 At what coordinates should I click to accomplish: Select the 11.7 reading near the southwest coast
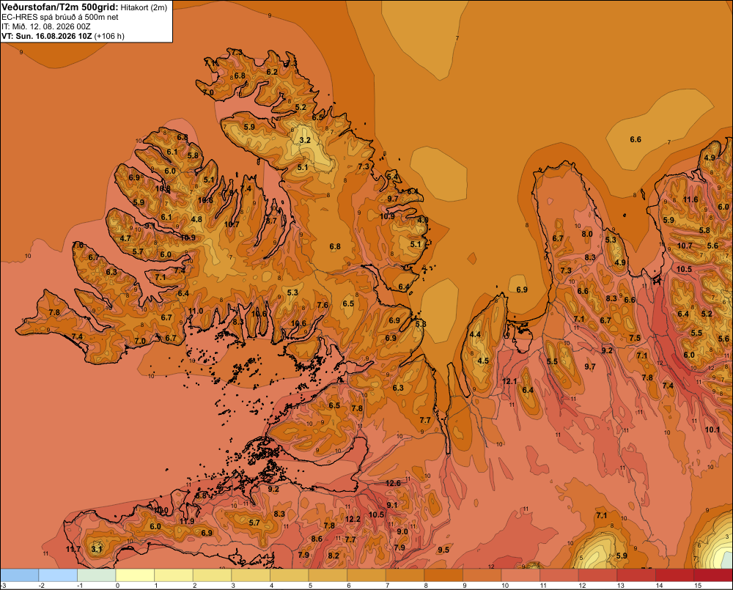click(x=73, y=549)
